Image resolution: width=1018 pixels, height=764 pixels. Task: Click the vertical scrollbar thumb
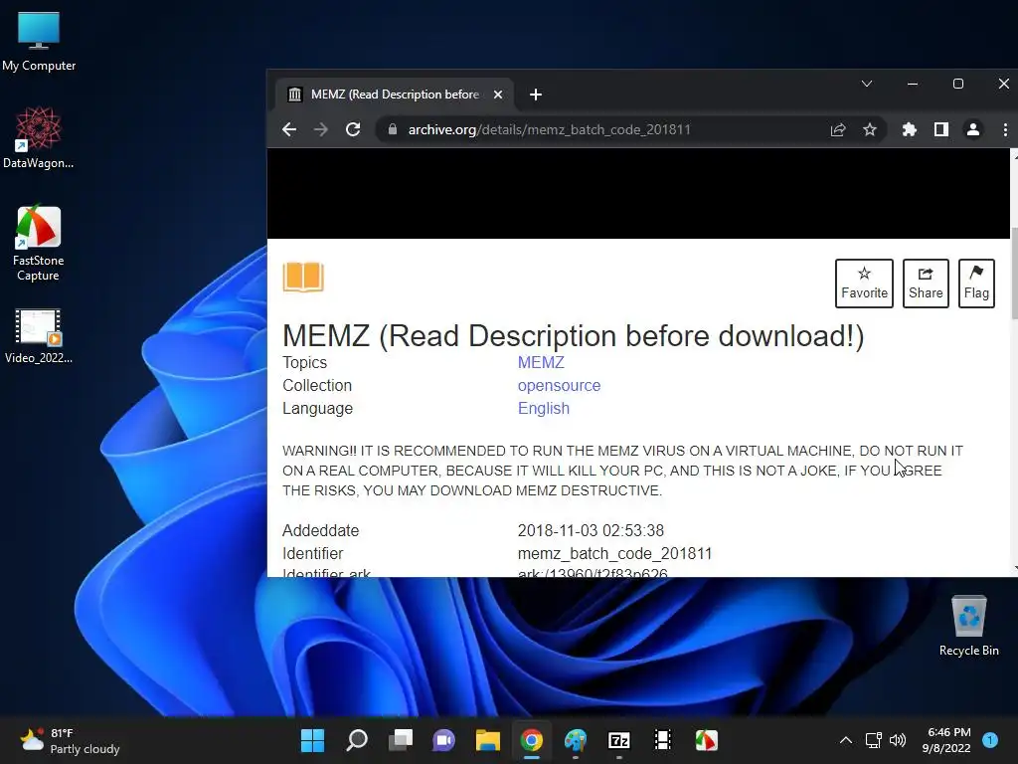[x=1014, y=273]
